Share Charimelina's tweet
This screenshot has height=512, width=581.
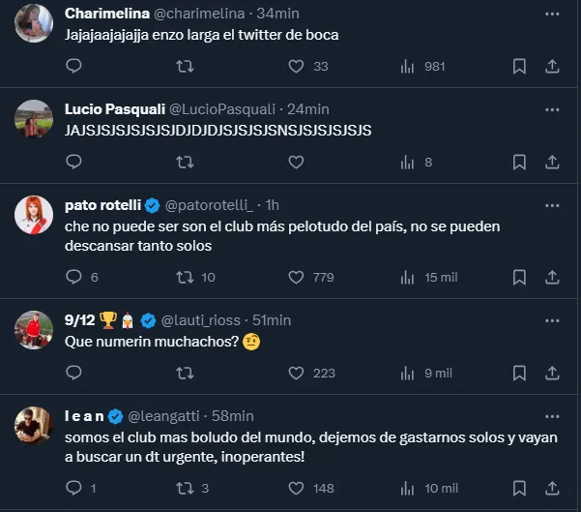(x=553, y=67)
